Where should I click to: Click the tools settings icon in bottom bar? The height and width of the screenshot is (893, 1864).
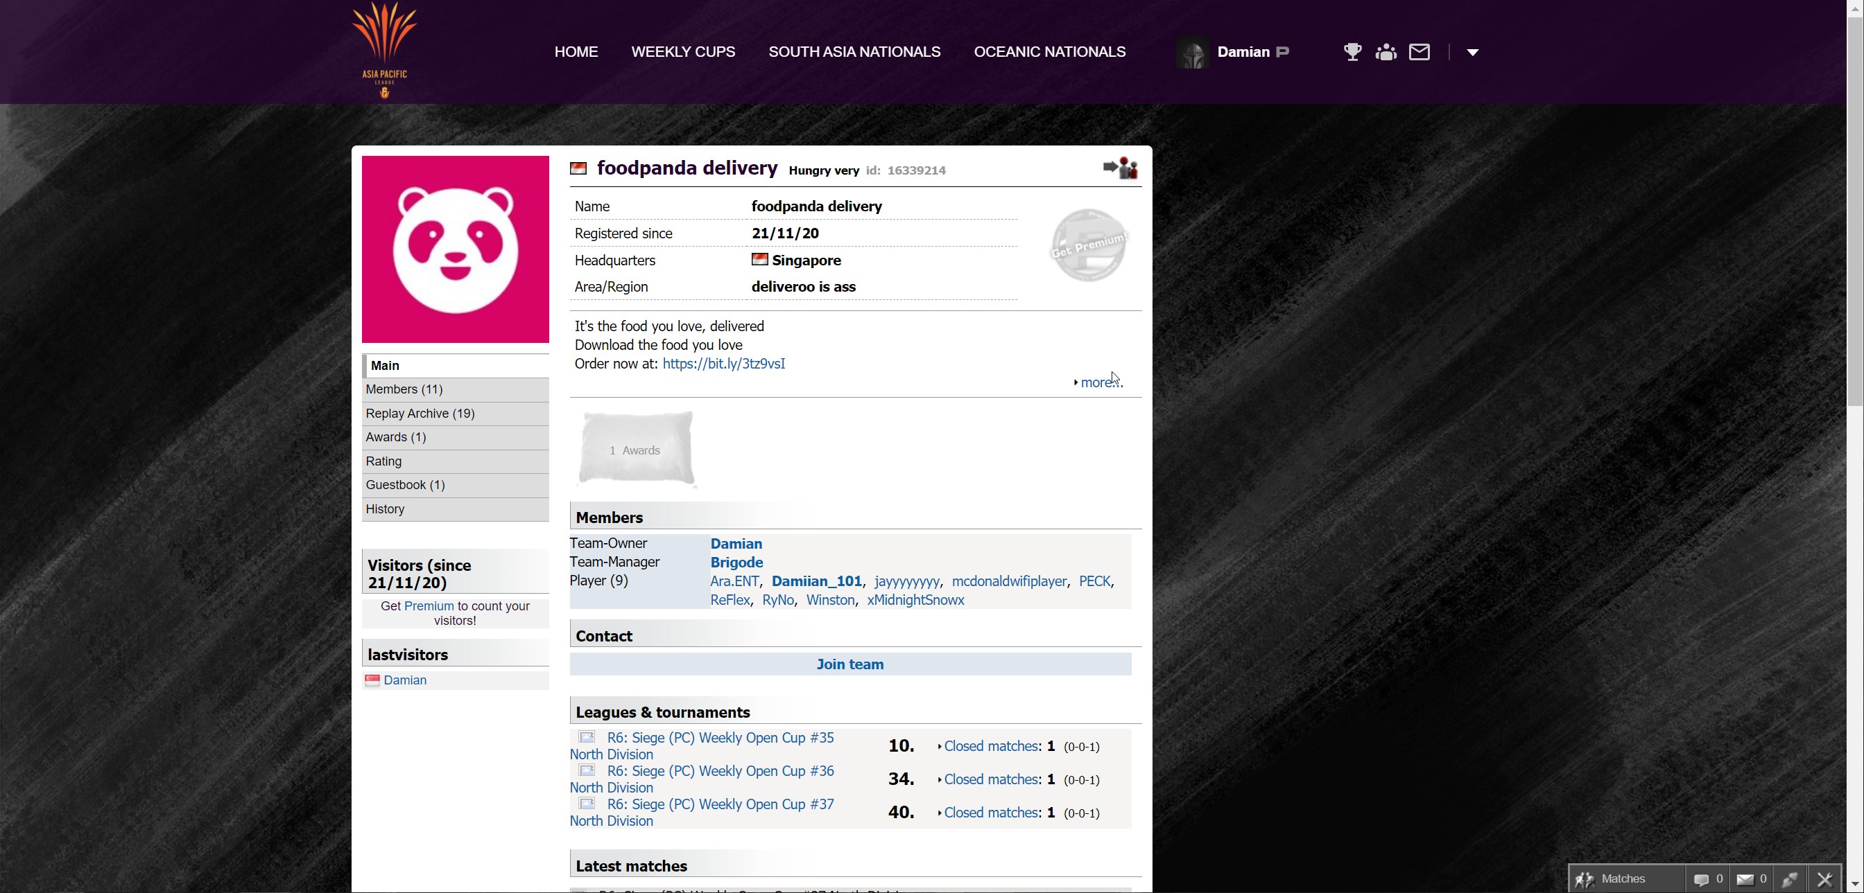pos(1825,879)
